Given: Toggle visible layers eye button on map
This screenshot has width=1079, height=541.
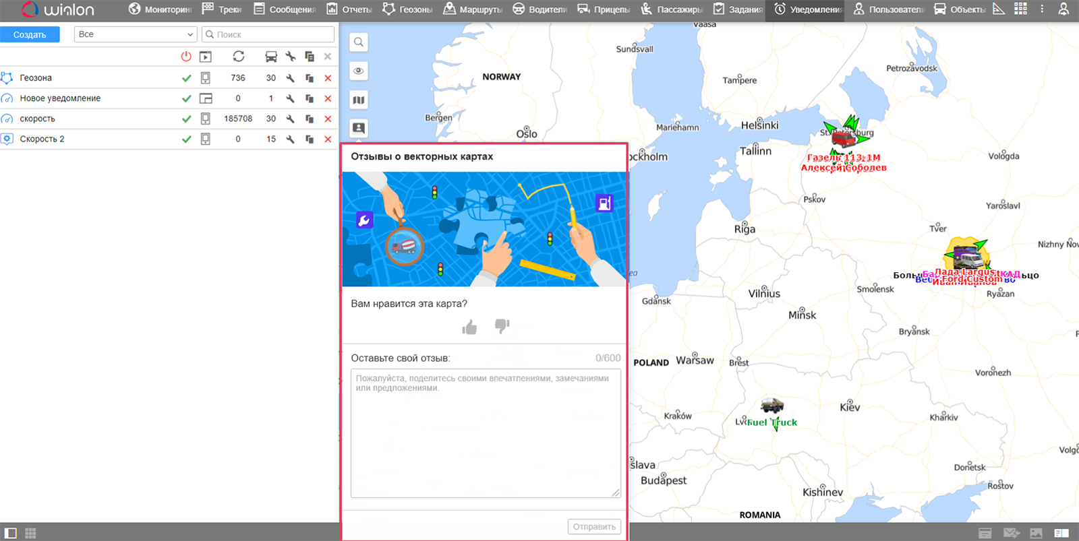Looking at the screenshot, I should (359, 71).
